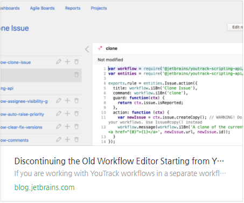
Task: Collapse the sidebar with the left chevron
Action: point(87,49)
